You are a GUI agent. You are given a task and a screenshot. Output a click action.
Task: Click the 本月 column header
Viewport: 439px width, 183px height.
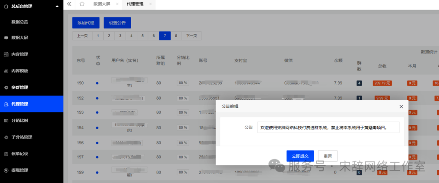tap(412, 66)
